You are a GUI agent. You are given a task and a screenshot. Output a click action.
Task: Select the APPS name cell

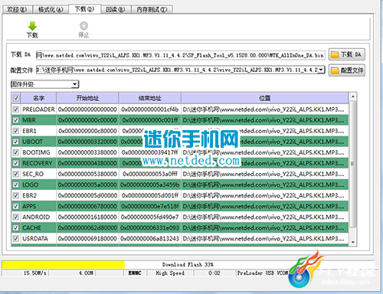pyautogui.click(x=38, y=206)
